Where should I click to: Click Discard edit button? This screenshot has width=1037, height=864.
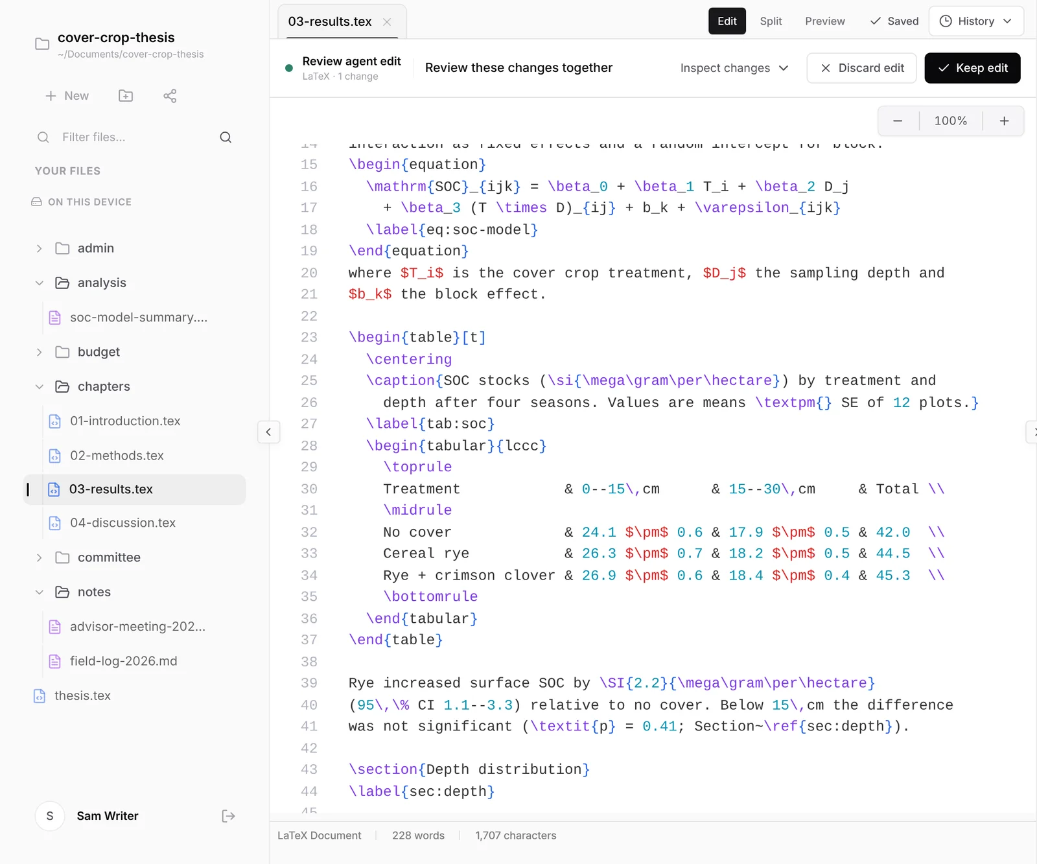point(861,68)
